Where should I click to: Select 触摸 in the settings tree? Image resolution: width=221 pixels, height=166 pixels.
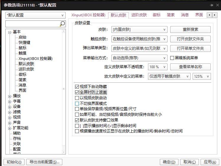pyautogui.click(x=22, y=53)
